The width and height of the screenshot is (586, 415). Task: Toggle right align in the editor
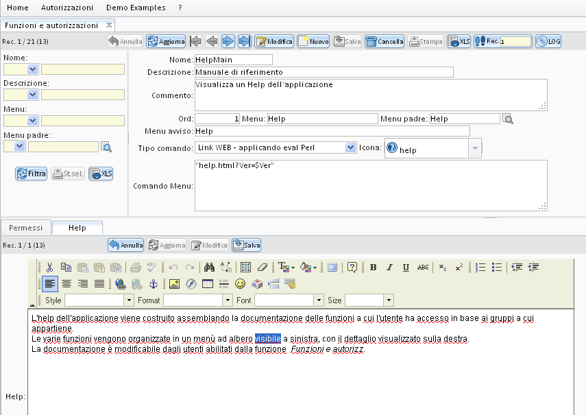tap(83, 284)
